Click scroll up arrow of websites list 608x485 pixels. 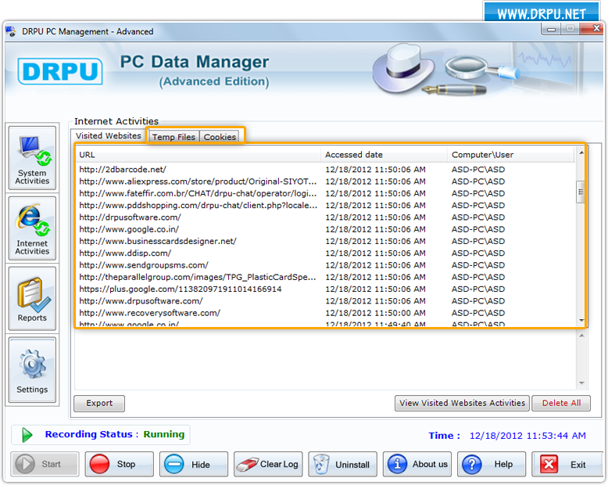point(581,153)
